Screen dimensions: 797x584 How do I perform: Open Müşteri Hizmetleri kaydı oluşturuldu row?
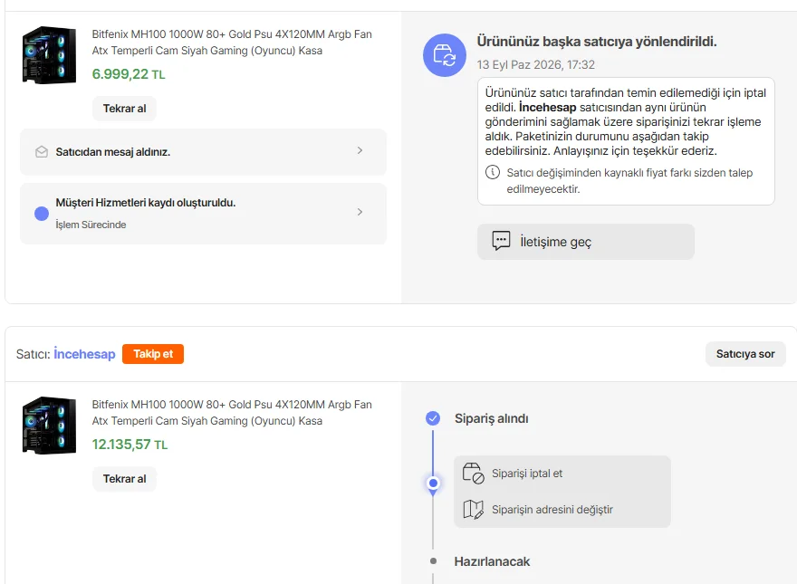point(203,214)
